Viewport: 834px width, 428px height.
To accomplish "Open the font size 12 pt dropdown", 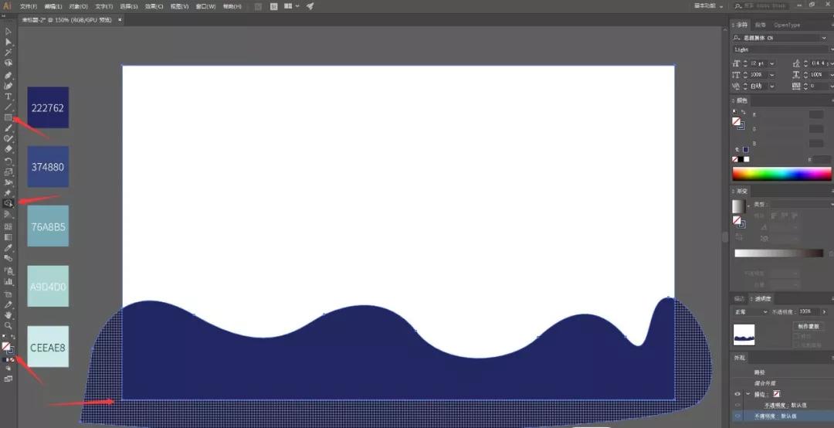I will point(772,63).
